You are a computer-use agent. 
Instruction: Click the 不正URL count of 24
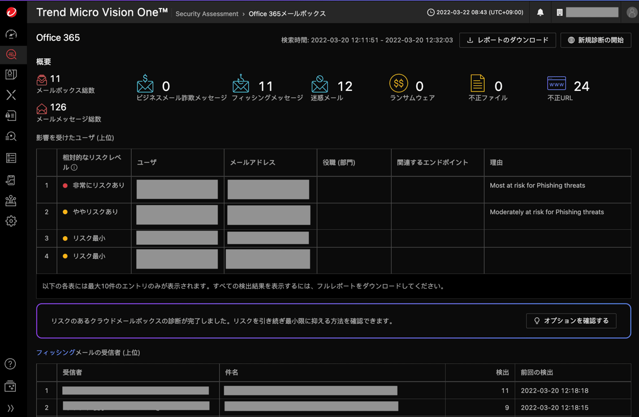581,86
